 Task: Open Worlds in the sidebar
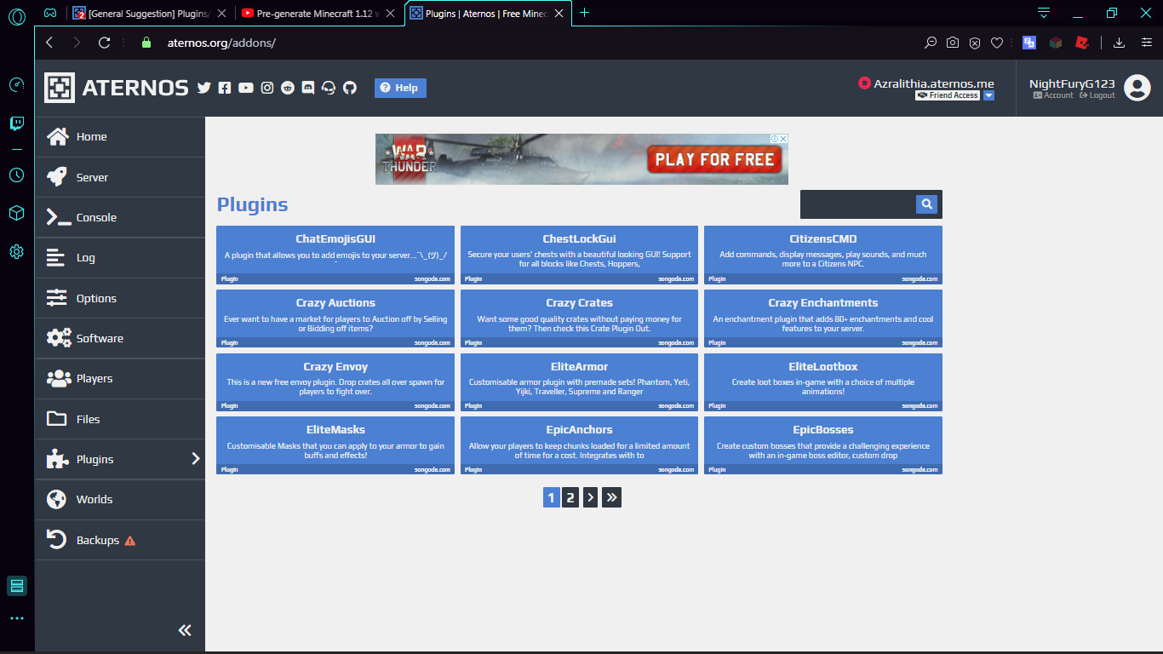pyautogui.click(x=120, y=500)
